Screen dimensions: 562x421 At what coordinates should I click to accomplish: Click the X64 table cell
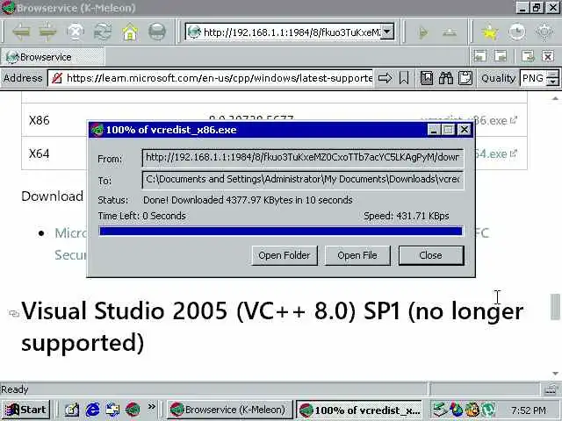coord(40,153)
